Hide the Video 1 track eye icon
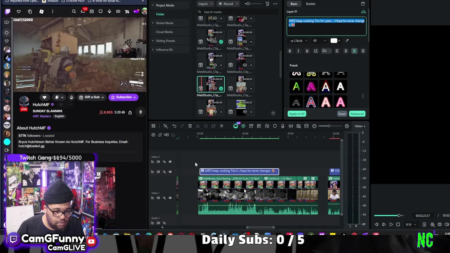The height and width of the screenshot is (253, 450). tap(170, 198)
